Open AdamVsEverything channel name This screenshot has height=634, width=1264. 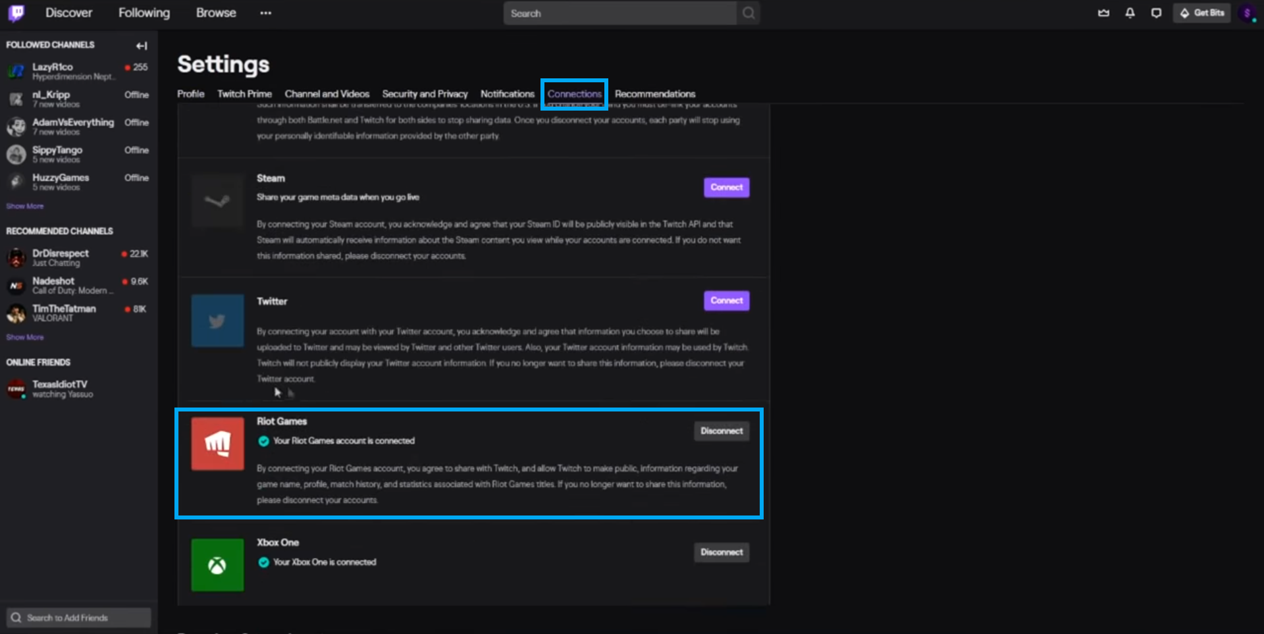coord(73,122)
